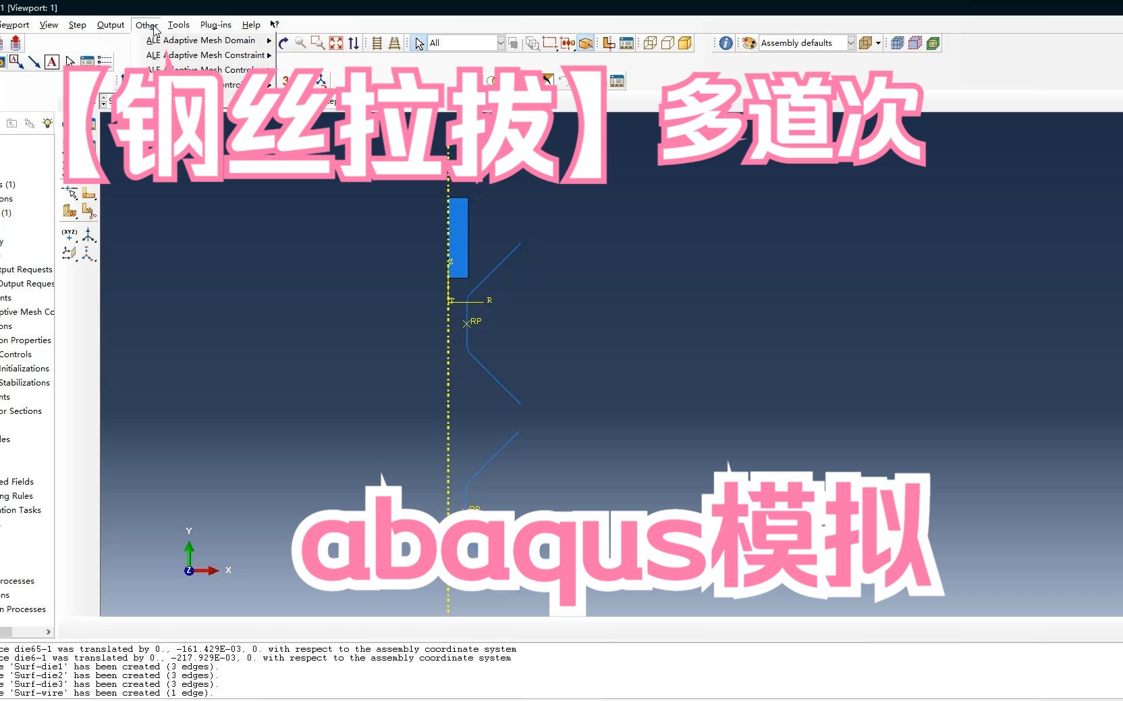Click the Cycle Views up-down arrows icon

point(354,43)
